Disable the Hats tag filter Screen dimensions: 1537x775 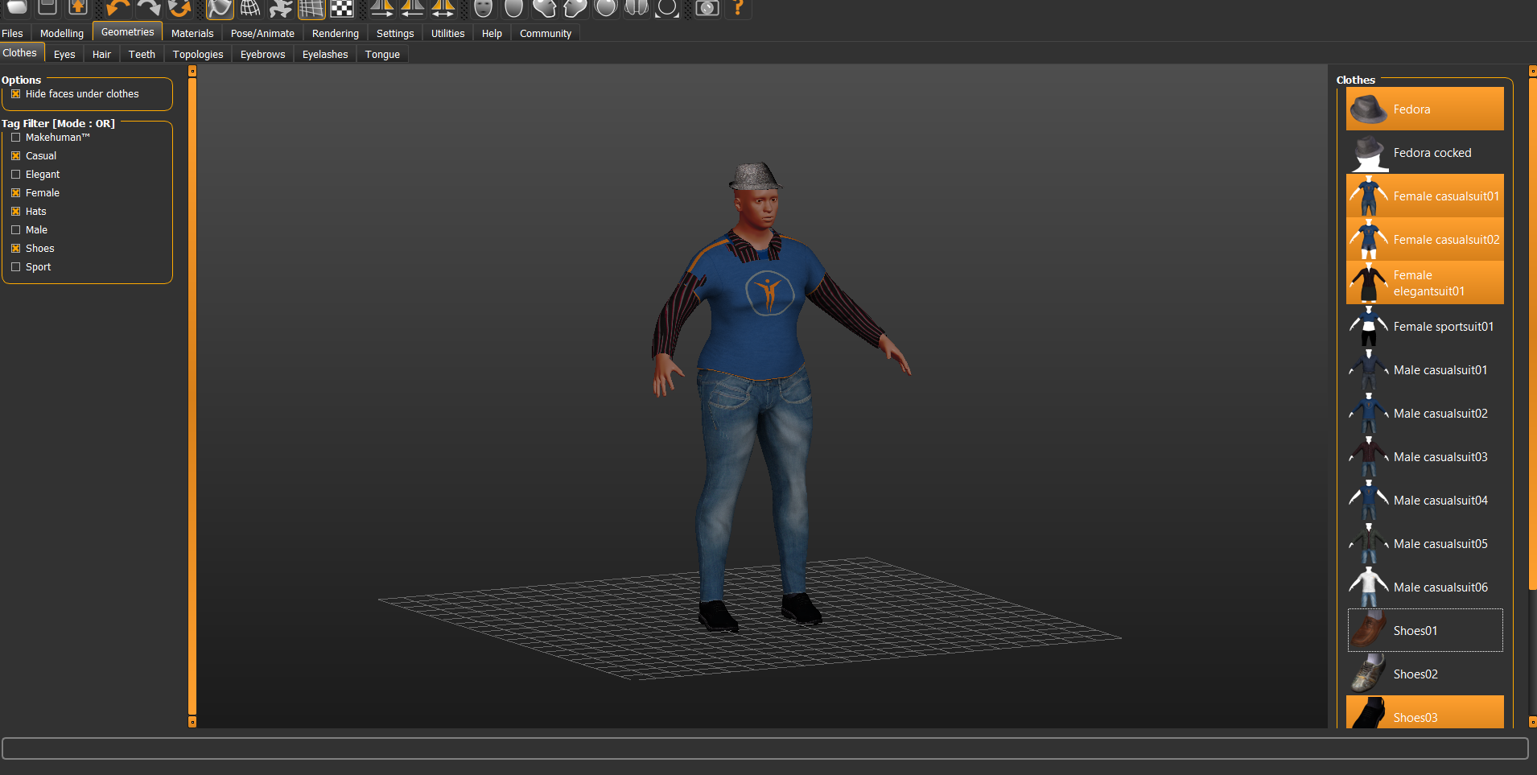15,212
